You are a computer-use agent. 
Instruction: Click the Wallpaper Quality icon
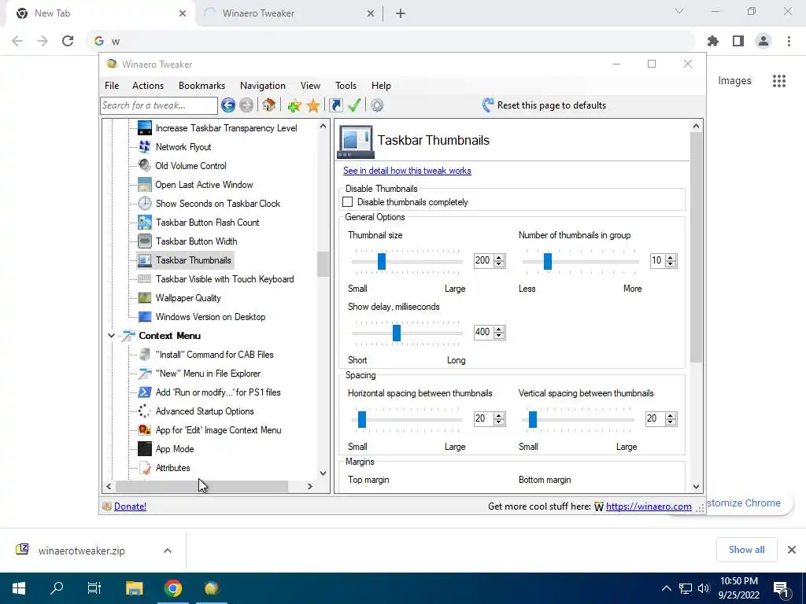[x=145, y=298]
